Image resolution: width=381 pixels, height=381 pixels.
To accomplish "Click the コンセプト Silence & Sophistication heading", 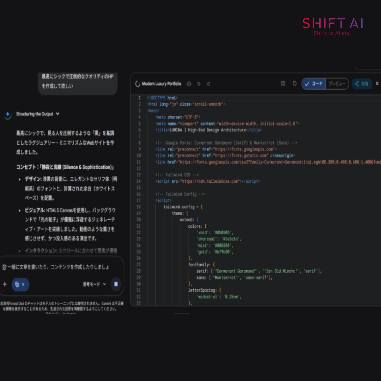I will click(x=65, y=167).
